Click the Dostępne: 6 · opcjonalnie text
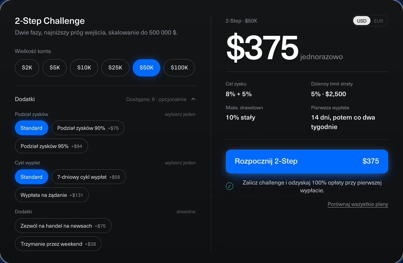Viewport: 403px width, 263px height. [156, 99]
